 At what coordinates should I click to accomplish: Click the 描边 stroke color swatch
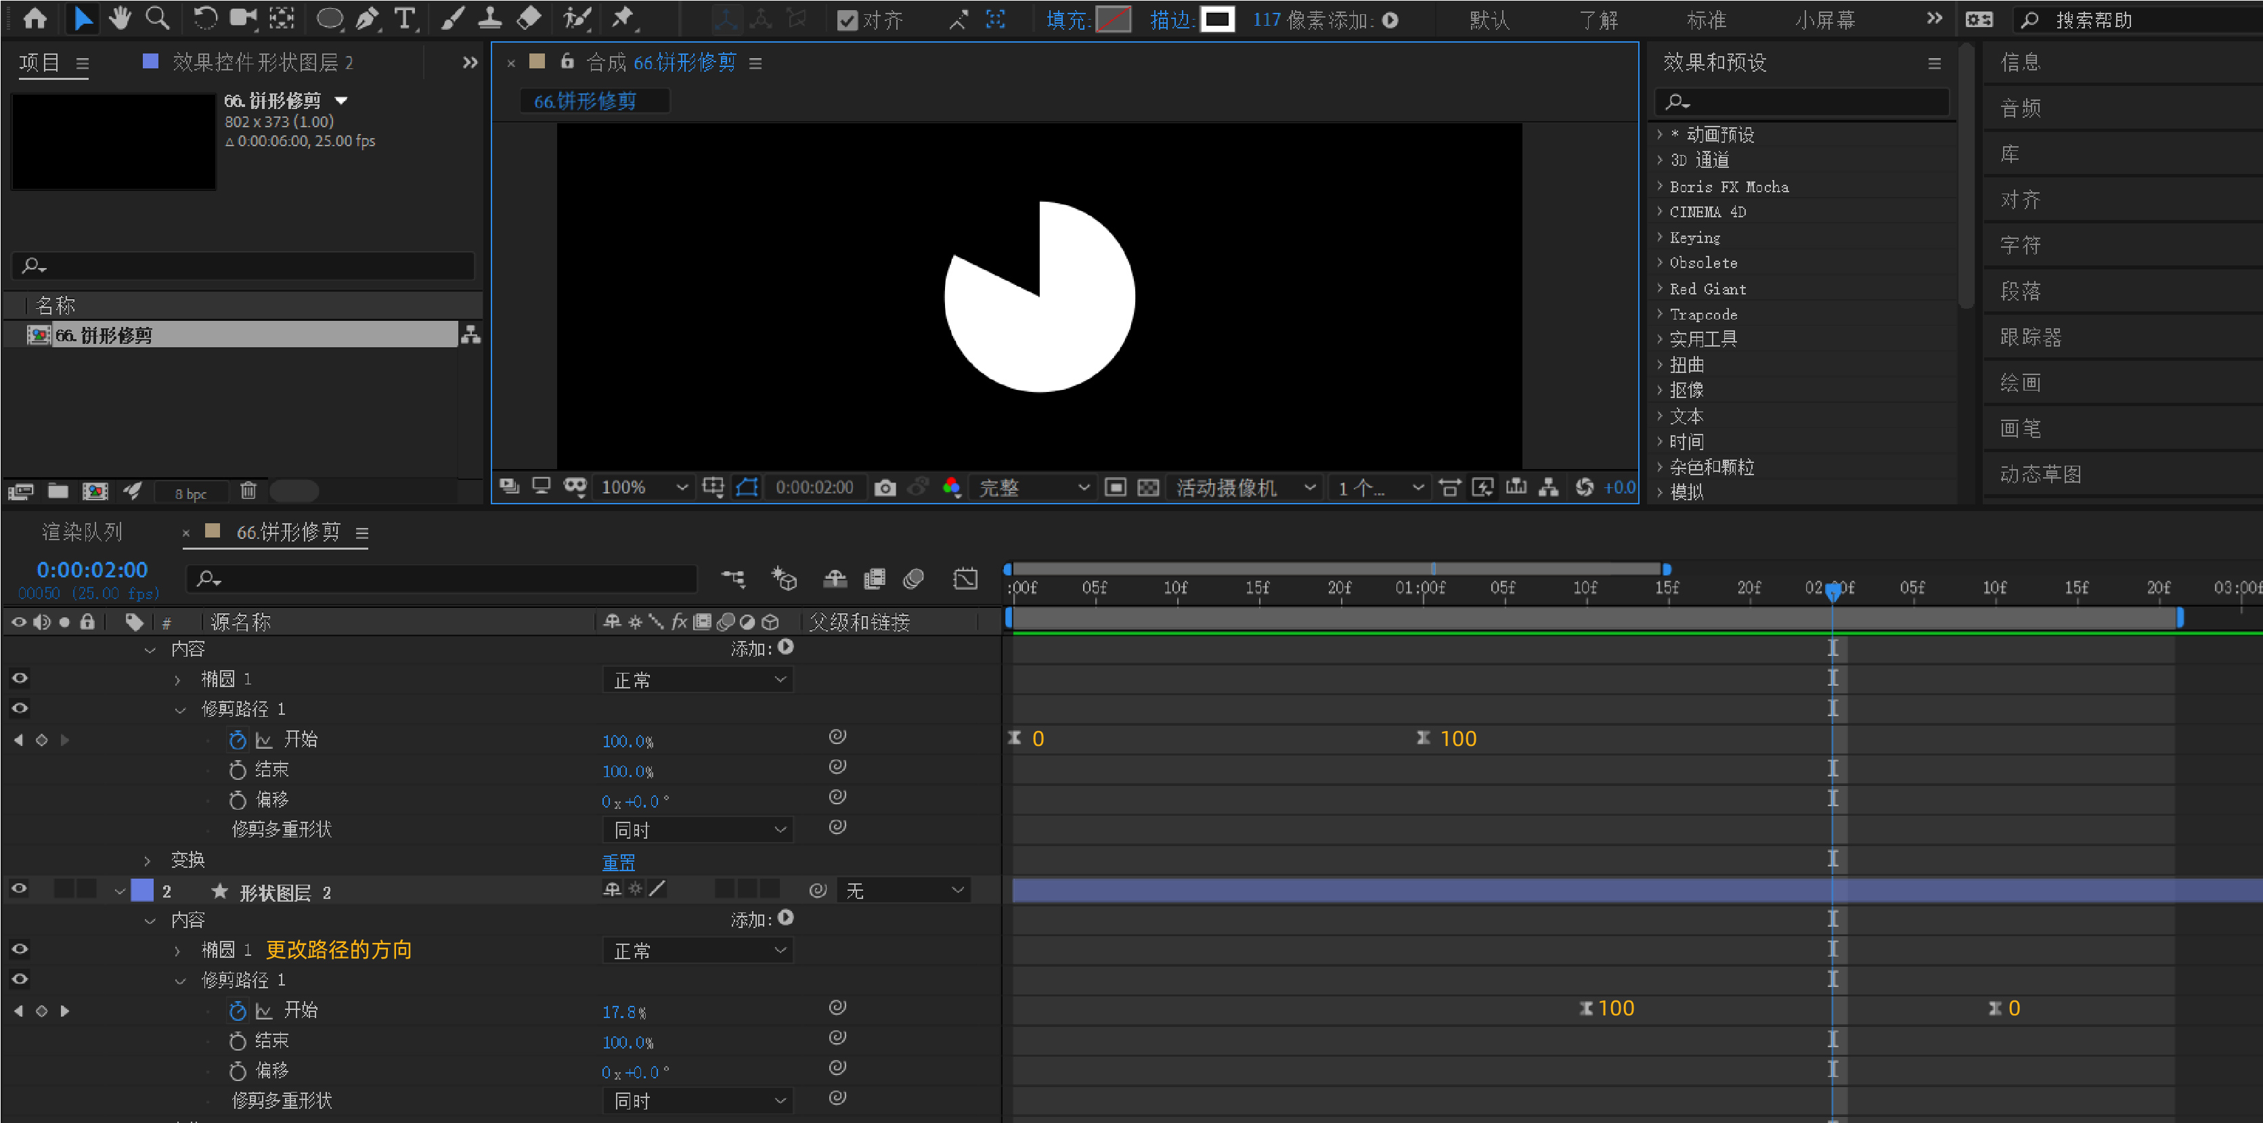1218,20
